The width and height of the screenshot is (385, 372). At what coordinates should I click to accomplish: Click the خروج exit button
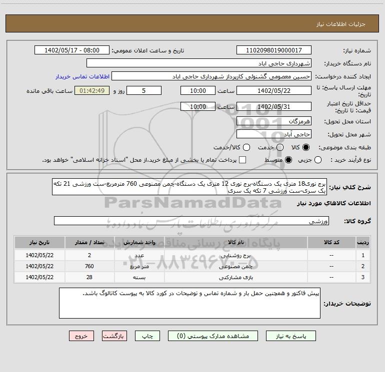[81, 336]
